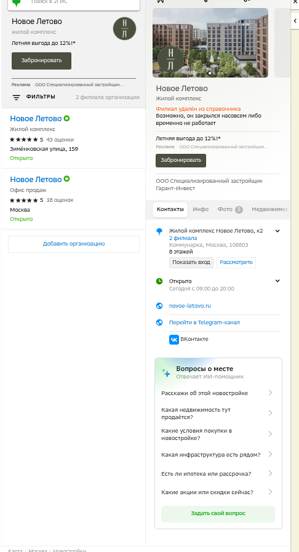Click the globe icon beside novoe-letovo.ru
The width and height of the screenshot is (299, 552).
pyautogui.click(x=159, y=306)
